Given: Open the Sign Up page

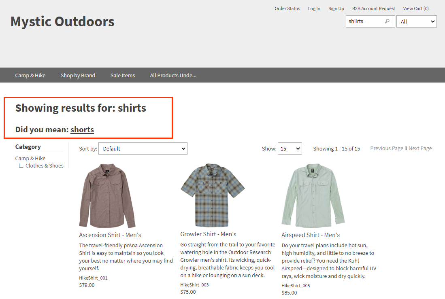Looking at the screenshot, I should 336,8.
